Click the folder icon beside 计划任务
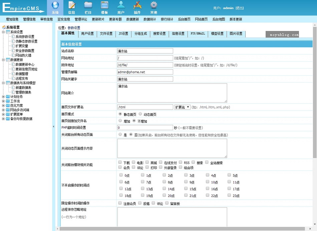The height and width of the screenshot is (231, 317). 8,97
